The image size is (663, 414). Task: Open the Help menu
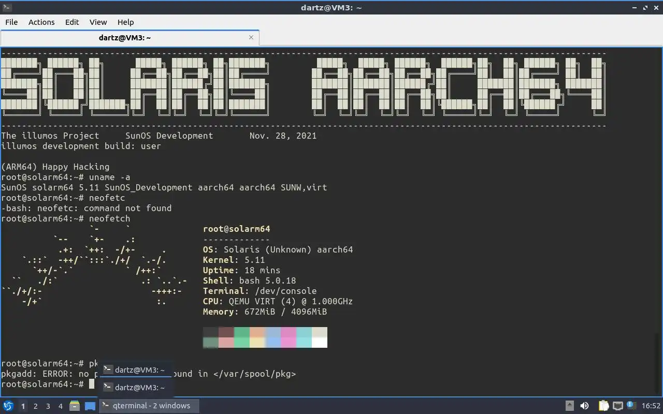coord(125,22)
